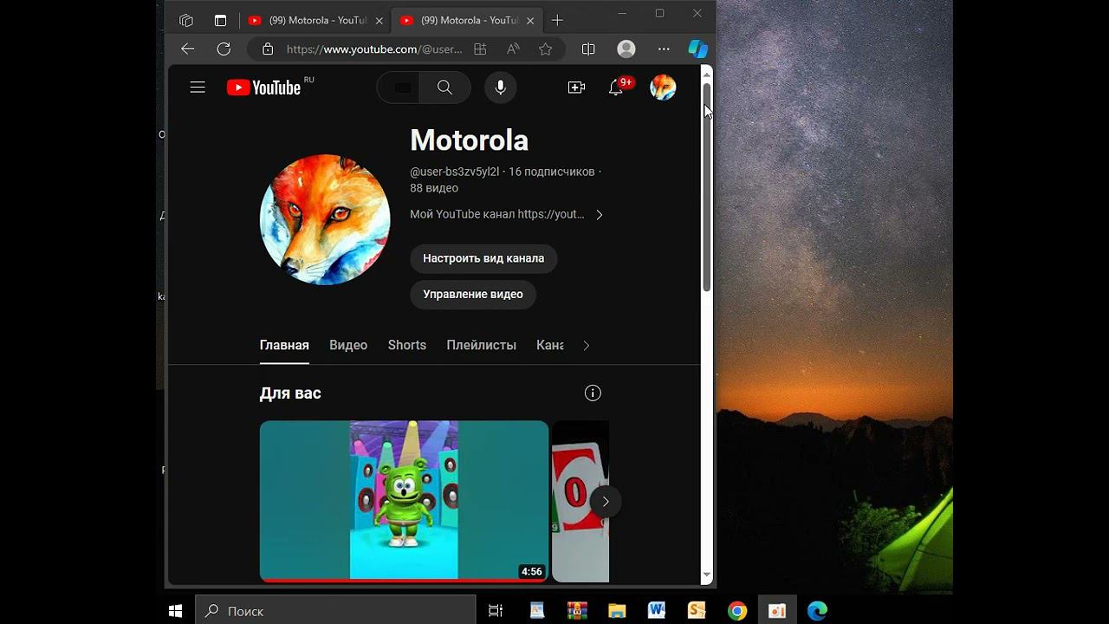This screenshot has height=624, width=1109.
Task: Open Edge split screen button
Action: coord(588,49)
